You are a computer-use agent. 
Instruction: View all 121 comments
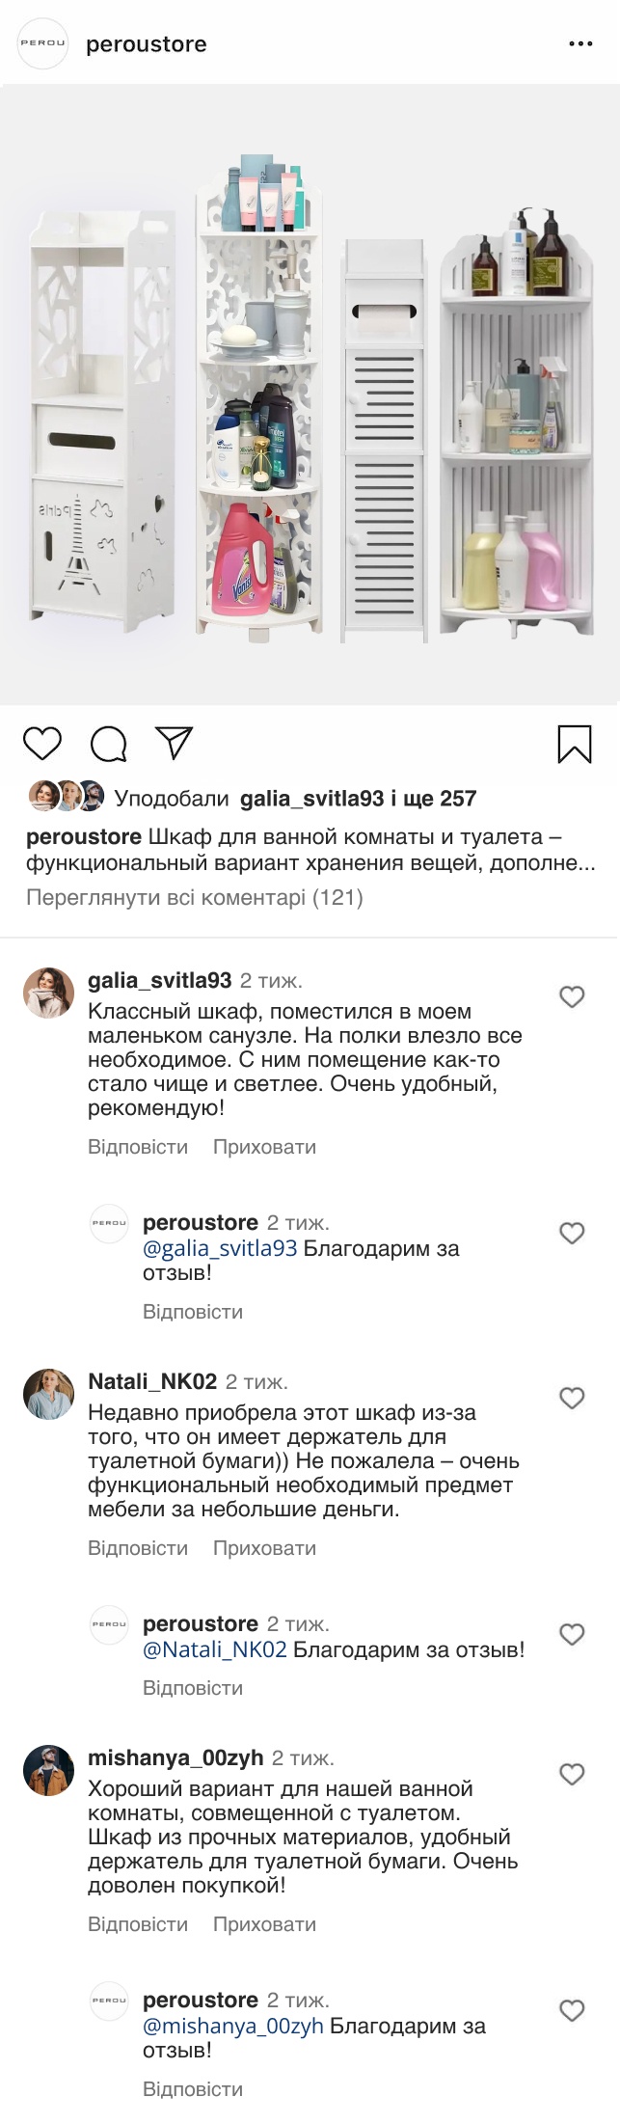pyautogui.click(x=194, y=898)
